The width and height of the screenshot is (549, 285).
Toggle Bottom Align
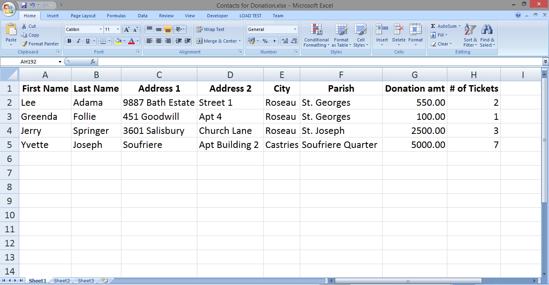click(x=168, y=29)
